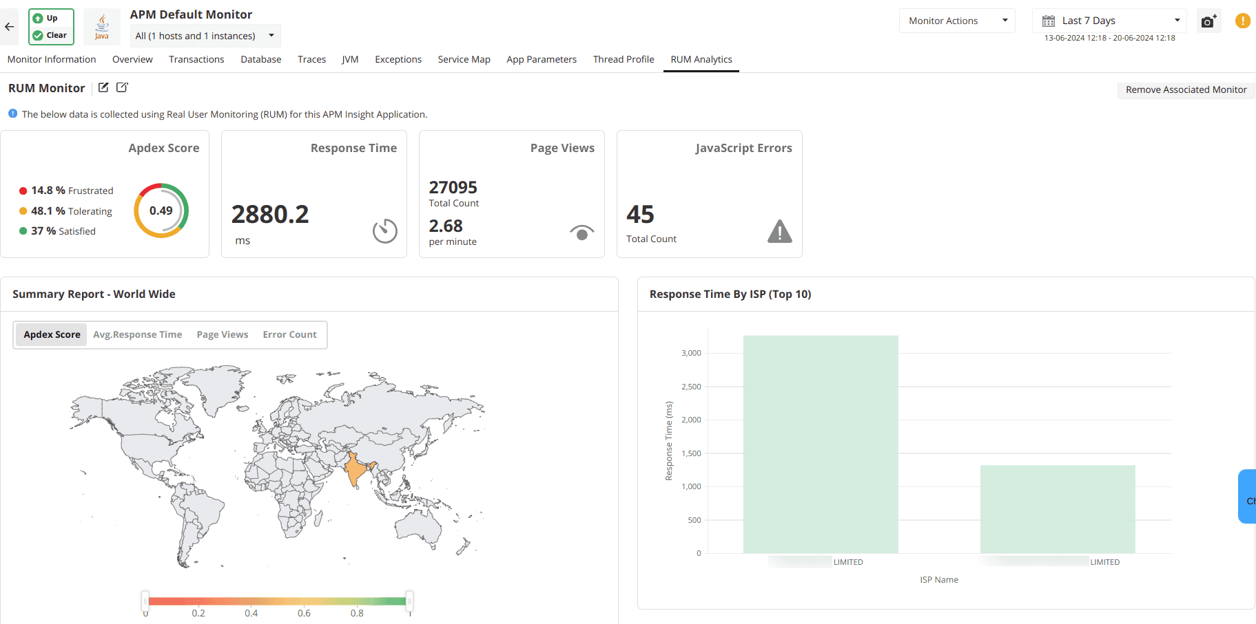The height and width of the screenshot is (624, 1256).
Task: Switch summary report to Error Count
Action: [x=289, y=334]
